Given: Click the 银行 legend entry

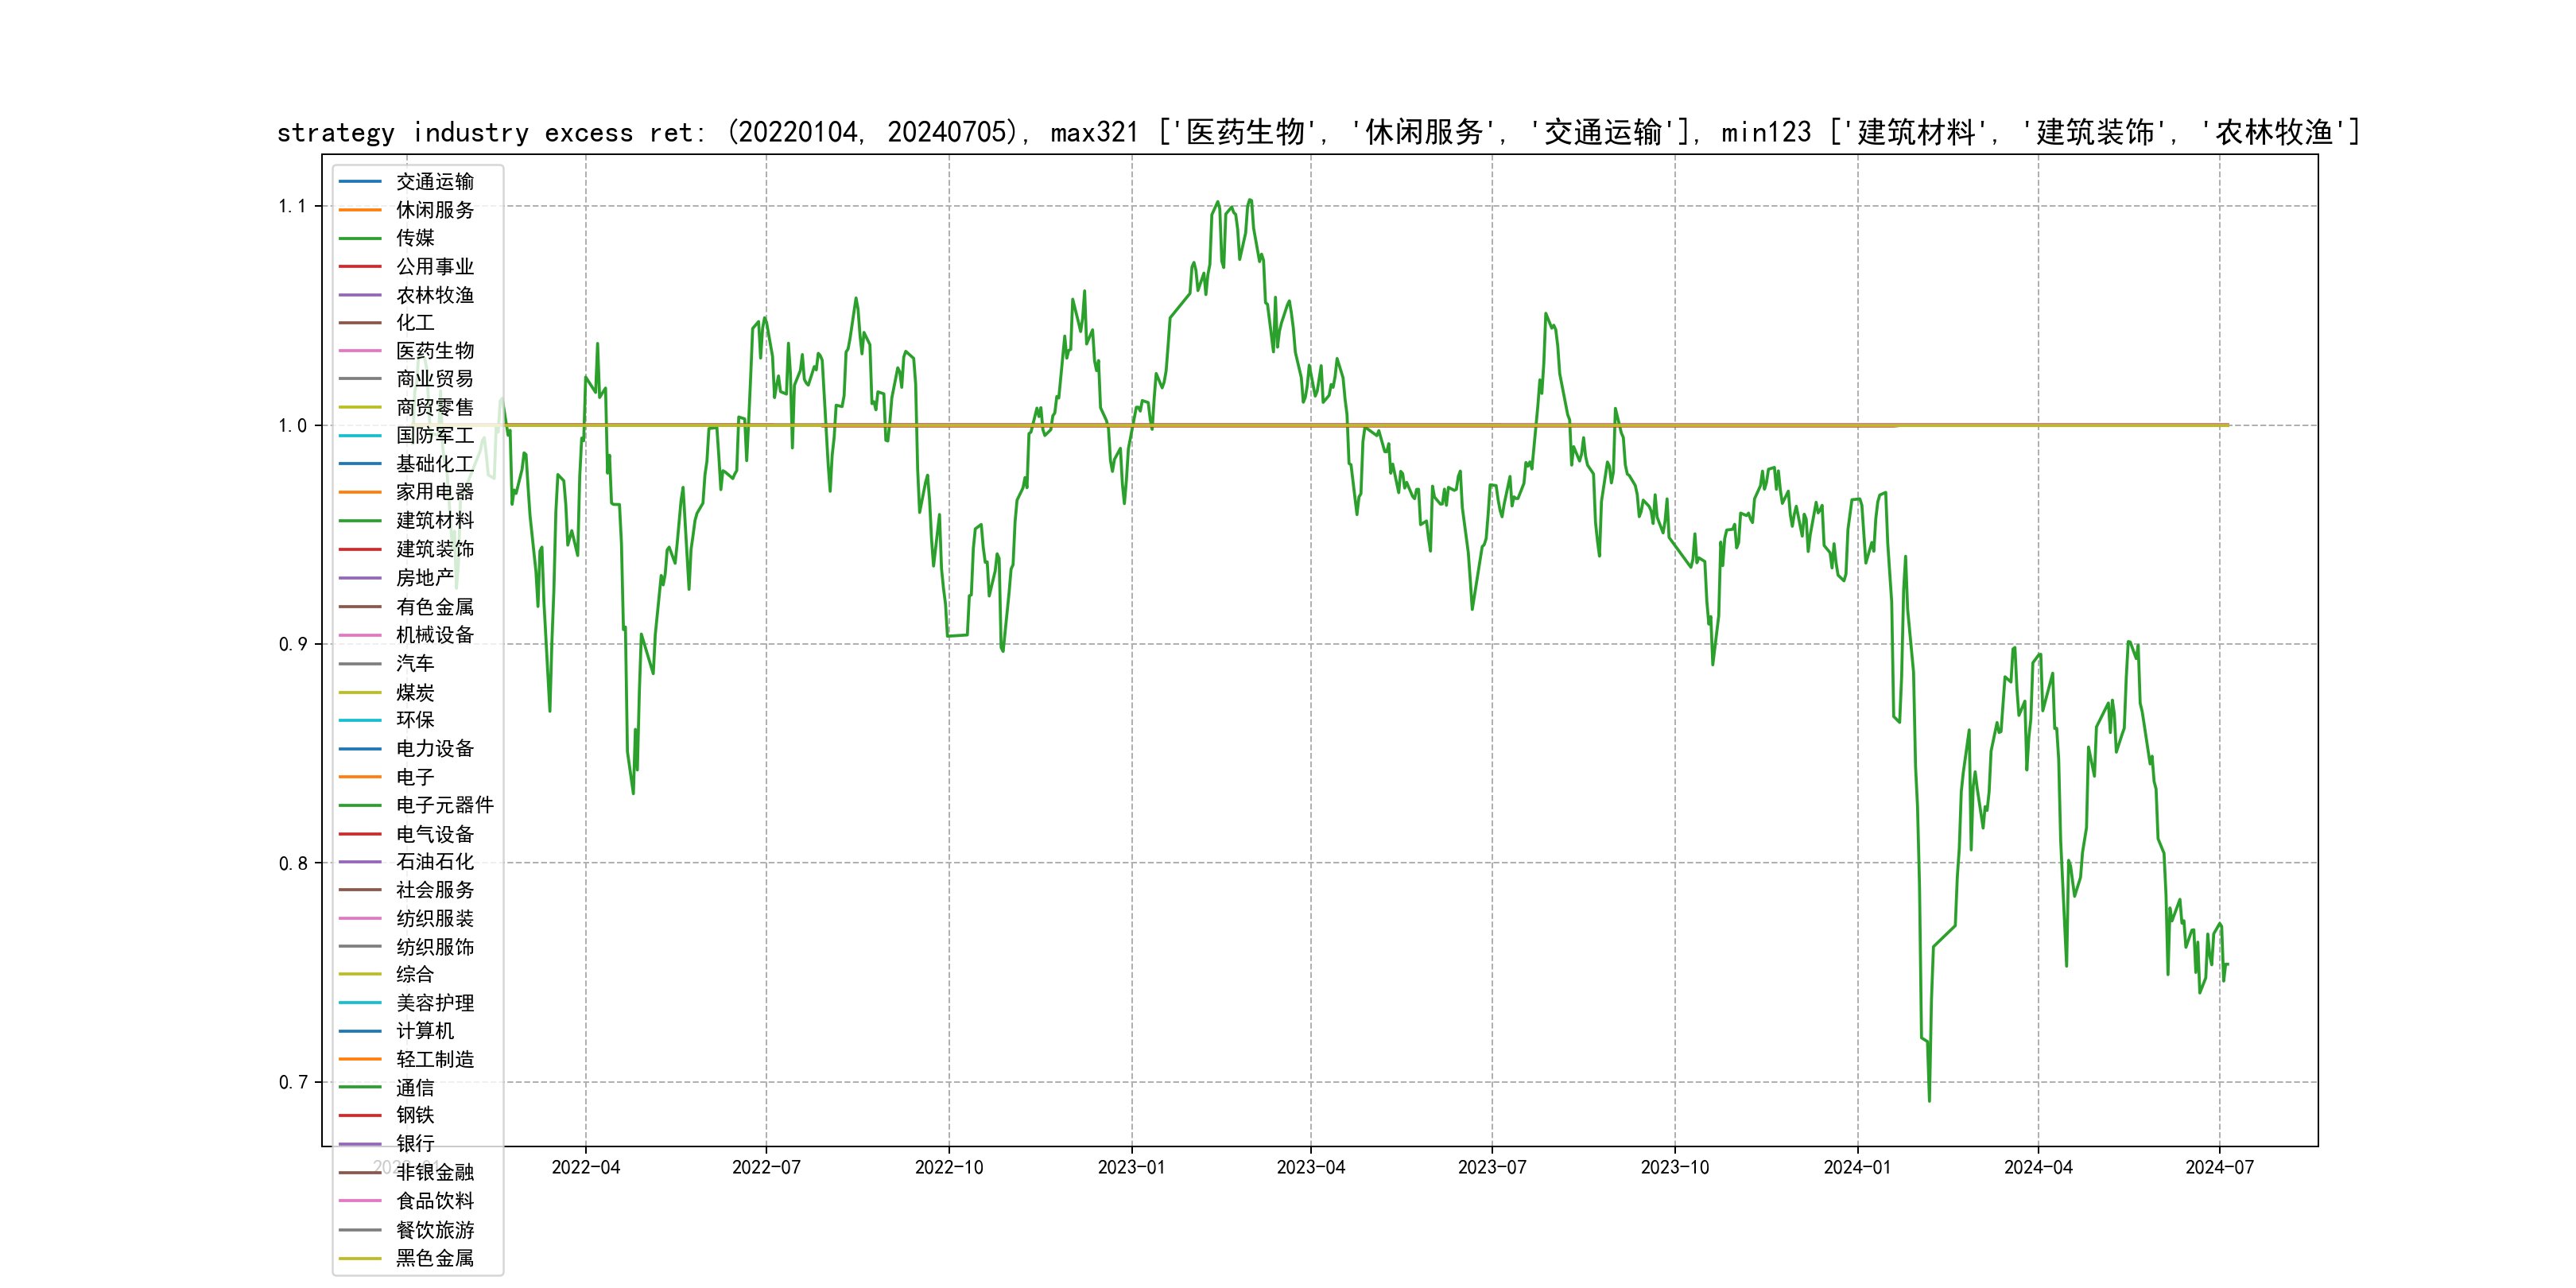Looking at the screenshot, I should point(415,1143).
